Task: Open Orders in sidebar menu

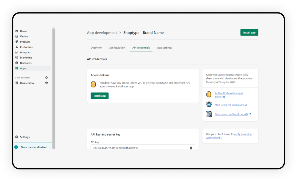Action: pos(24,36)
